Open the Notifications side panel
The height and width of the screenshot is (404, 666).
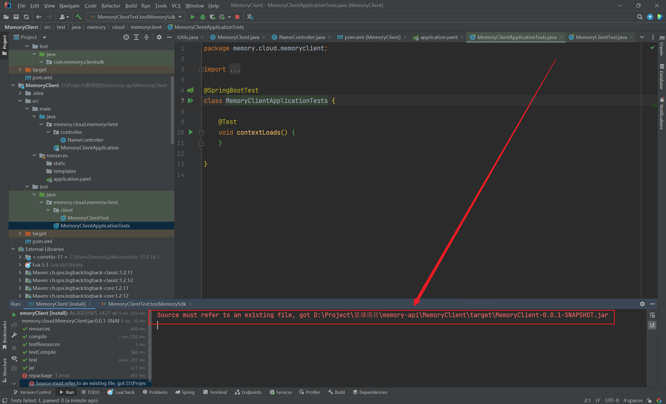[662, 114]
